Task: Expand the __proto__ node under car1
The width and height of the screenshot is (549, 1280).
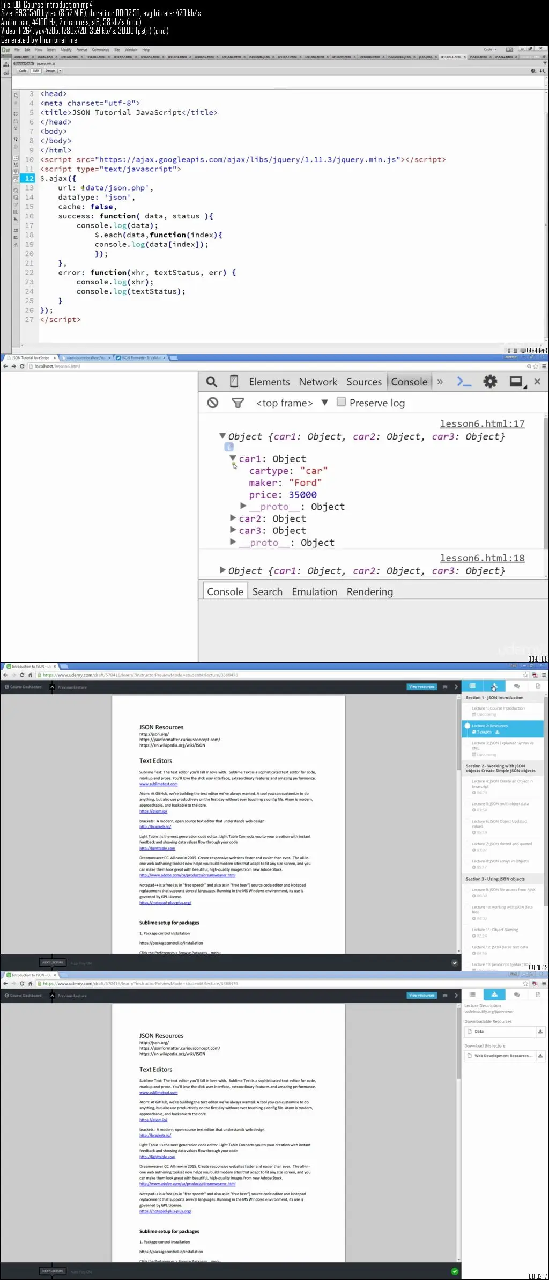Action: click(243, 506)
